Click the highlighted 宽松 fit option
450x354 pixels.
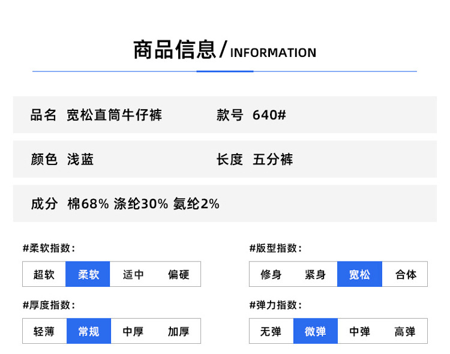pos(359,275)
